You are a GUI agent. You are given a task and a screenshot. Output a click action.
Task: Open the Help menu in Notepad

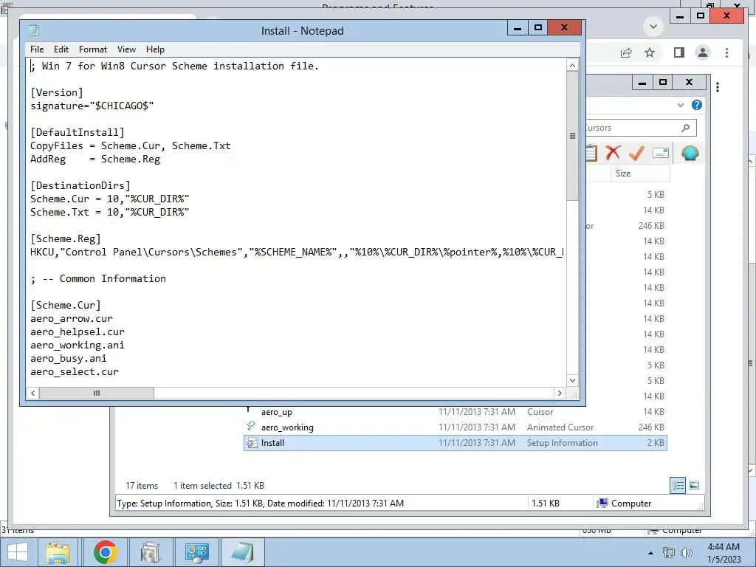click(x=155, y=49)
